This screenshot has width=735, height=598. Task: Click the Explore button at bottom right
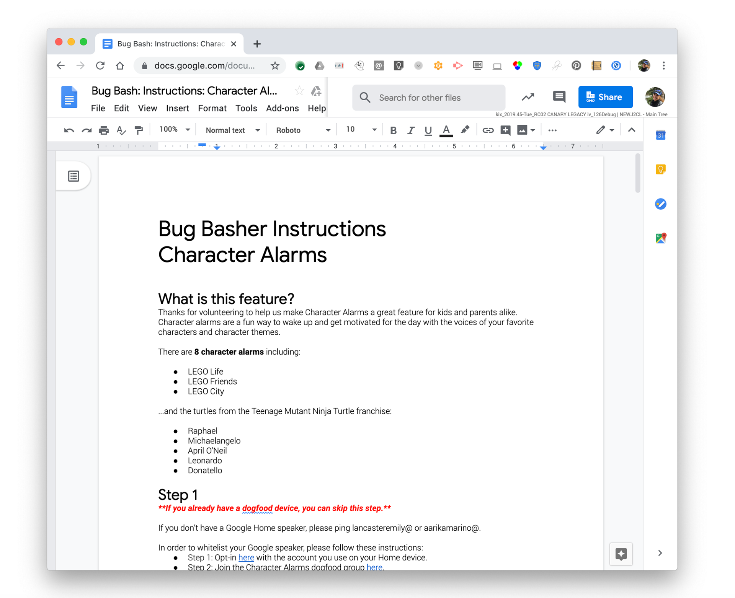point(621,553)
